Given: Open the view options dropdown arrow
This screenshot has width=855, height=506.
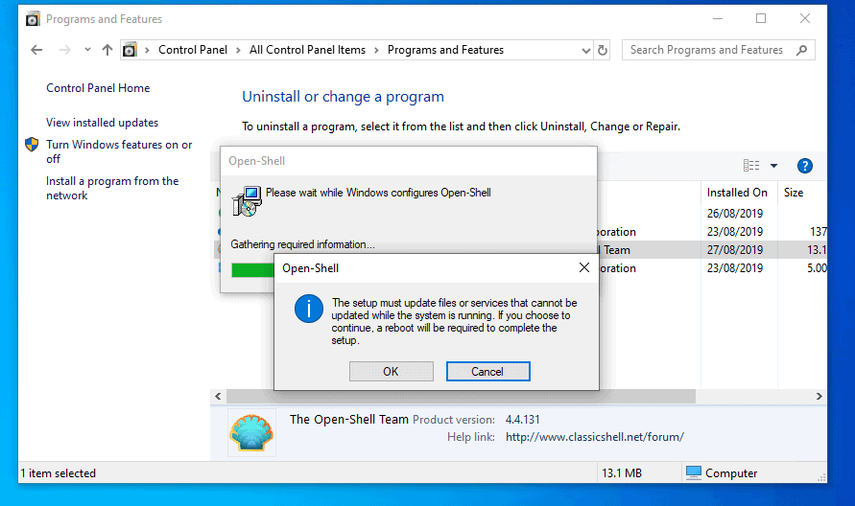Looking at the screenshot, I should click(x=774, y=166).
